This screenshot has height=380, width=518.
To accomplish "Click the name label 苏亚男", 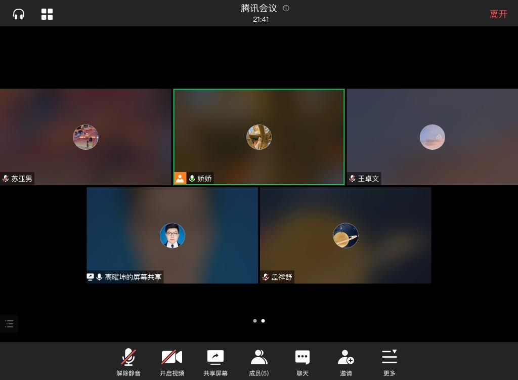I will [22, 179].
